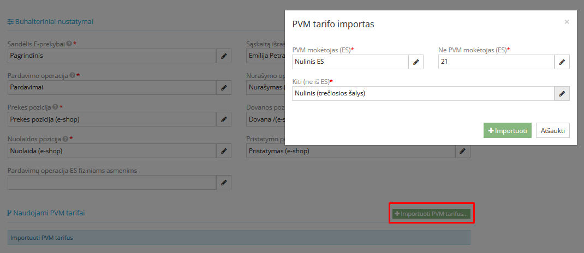Cancel the dialog with Atšaukti
This screenshot has height=253, width=584.
pos(553,131)
